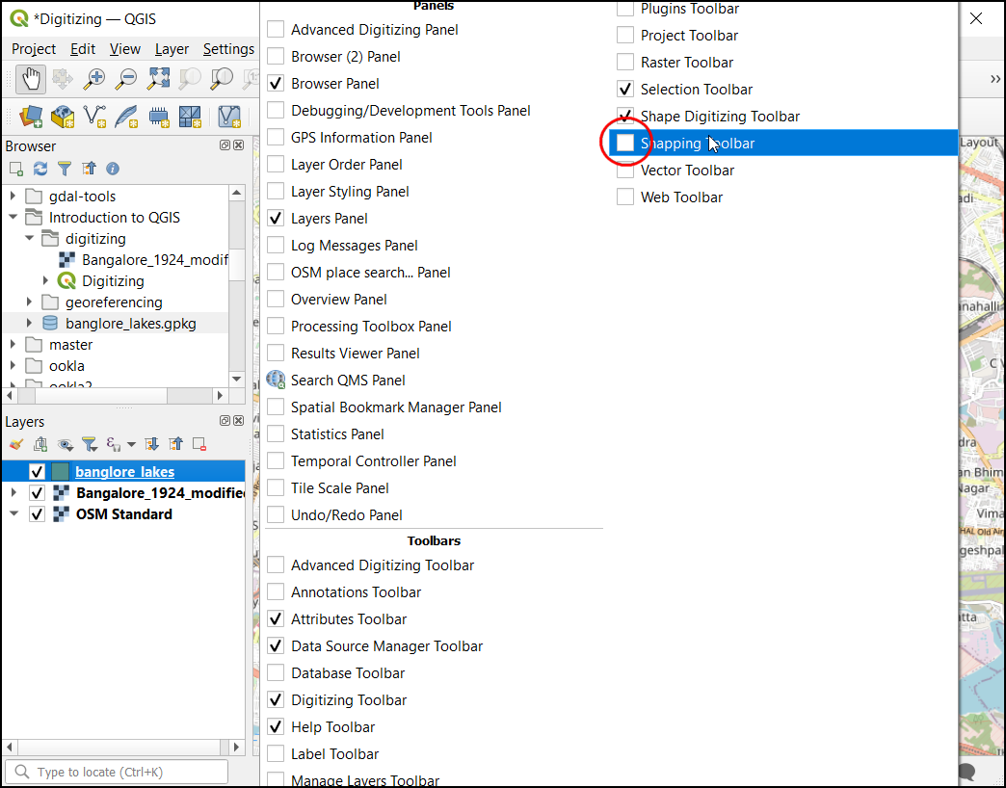Screen dimensions: 1006x788
Task: Open the Layer menu
Action: pos(172,49)
